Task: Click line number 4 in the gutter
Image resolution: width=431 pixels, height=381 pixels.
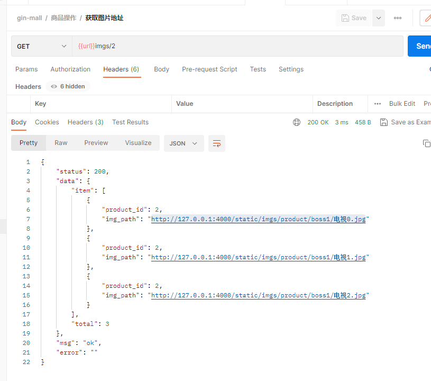Action: point(29,190)
